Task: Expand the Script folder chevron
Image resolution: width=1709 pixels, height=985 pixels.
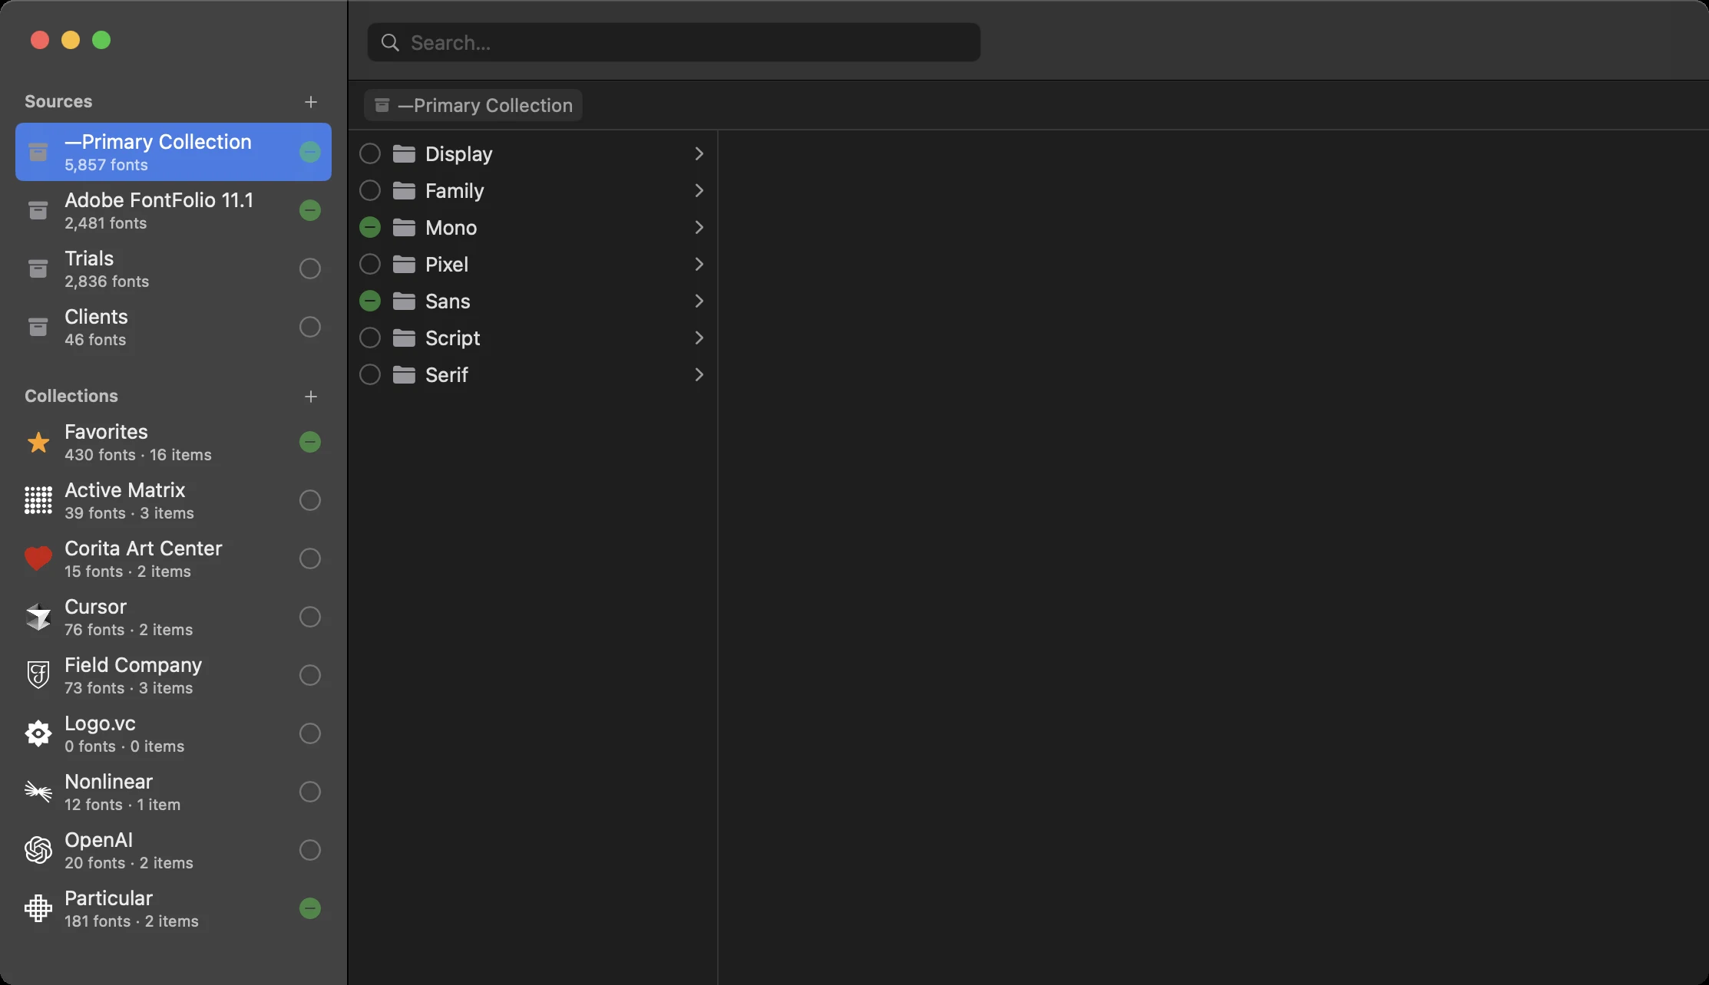Action: (x=699, y=338)
